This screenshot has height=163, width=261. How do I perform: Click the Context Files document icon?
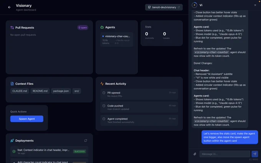(x=12, y=84)
